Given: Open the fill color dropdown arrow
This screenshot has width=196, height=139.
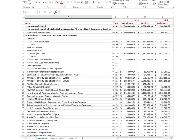Looking at the screenshot, I should [x=59, y=3].
